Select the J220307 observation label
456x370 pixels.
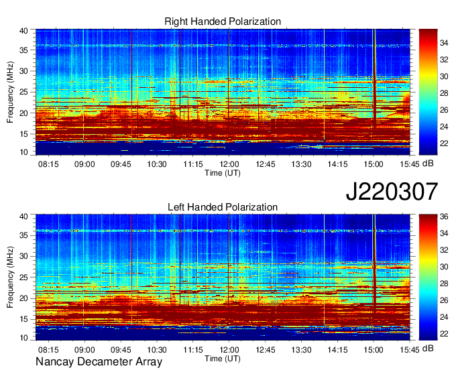(x=392, y=192)
